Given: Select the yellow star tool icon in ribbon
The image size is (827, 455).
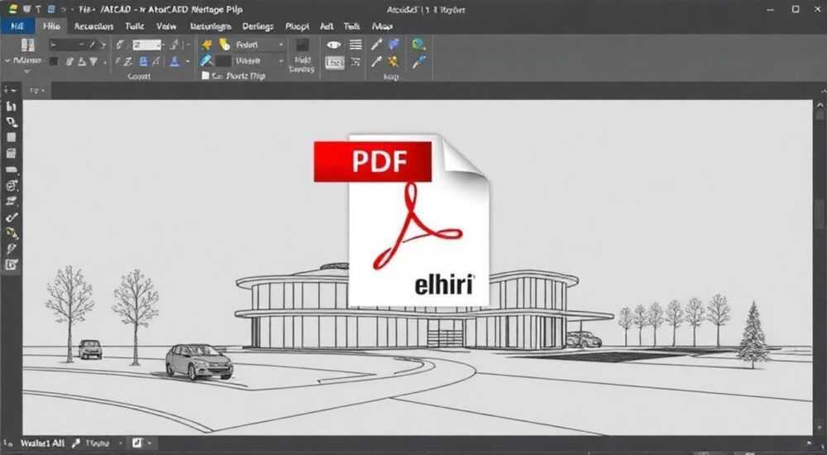Looking at the screenshot, I should 394,62.
